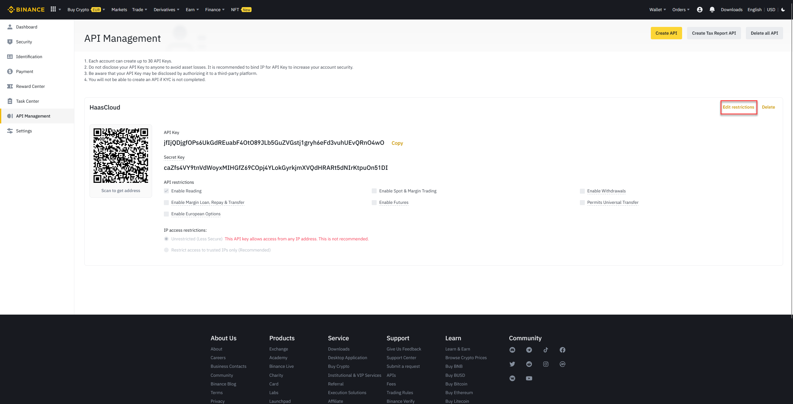This screenshot has height=404, width=793.
Task: Toggle Enable Spot & Margin Trading checkbox
Action: coord(374,191)
